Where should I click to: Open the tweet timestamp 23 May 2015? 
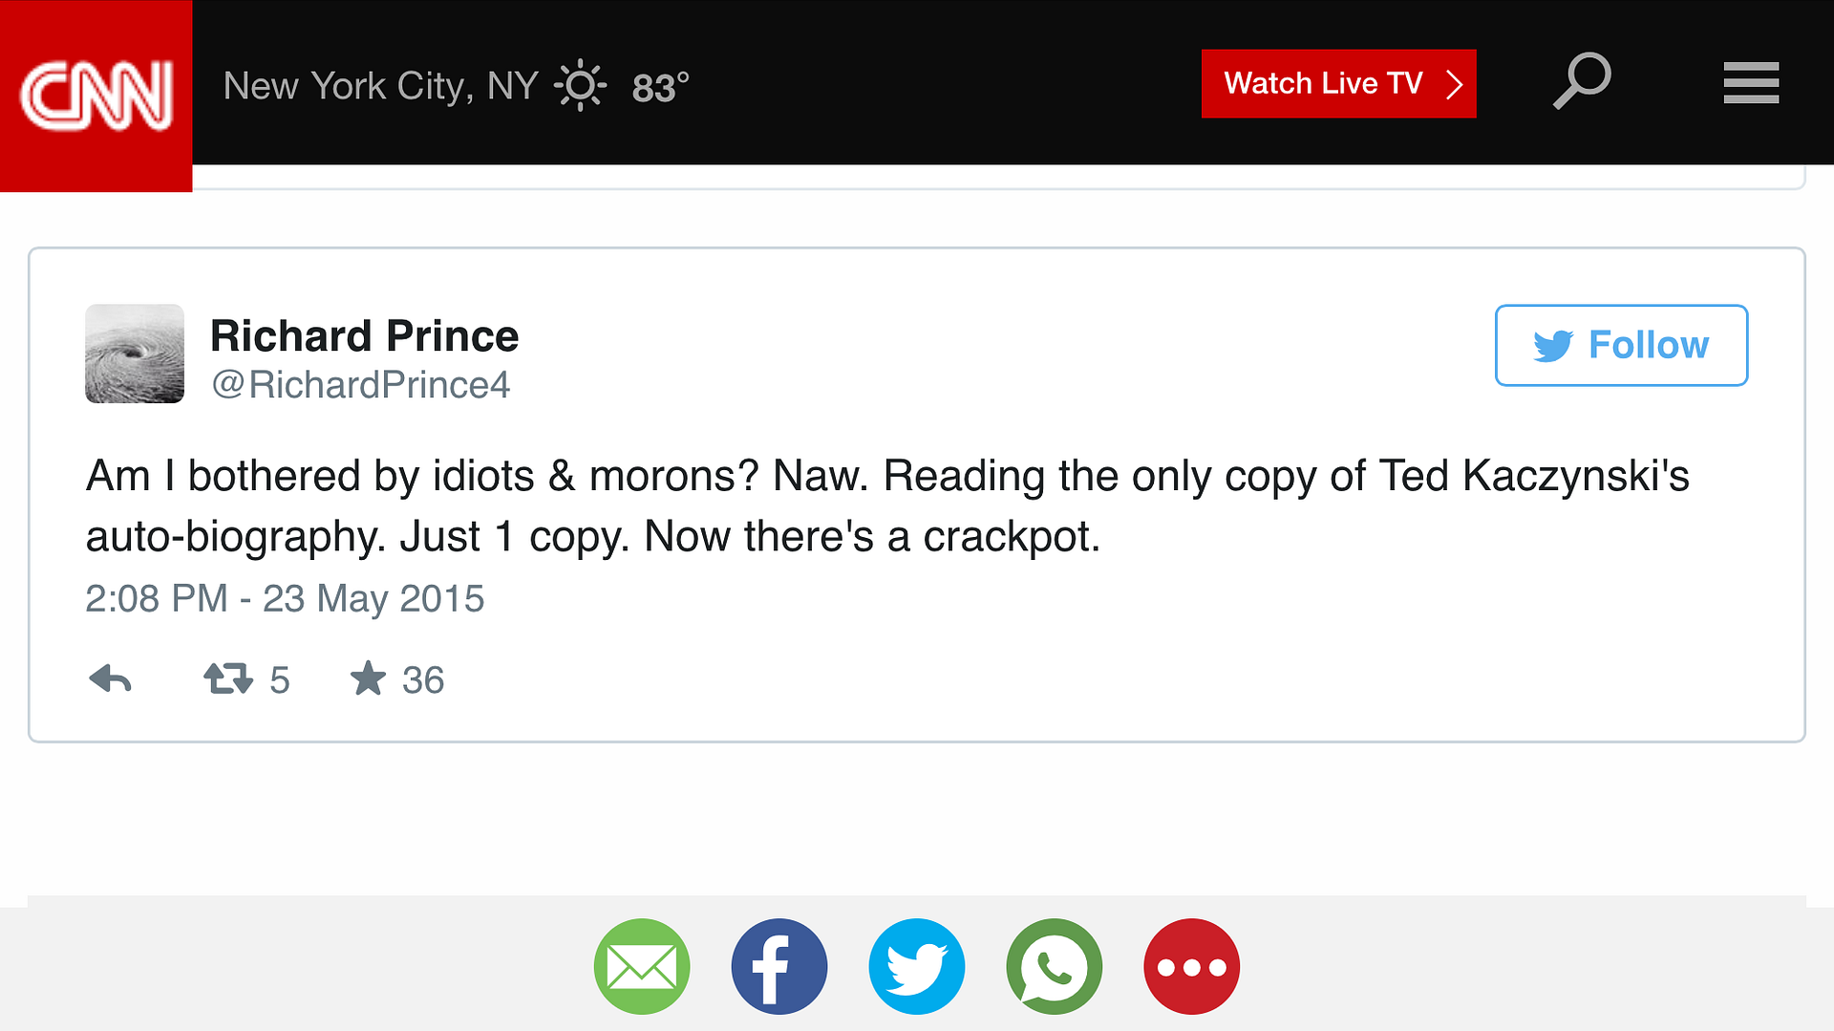[x=285, y=599]
